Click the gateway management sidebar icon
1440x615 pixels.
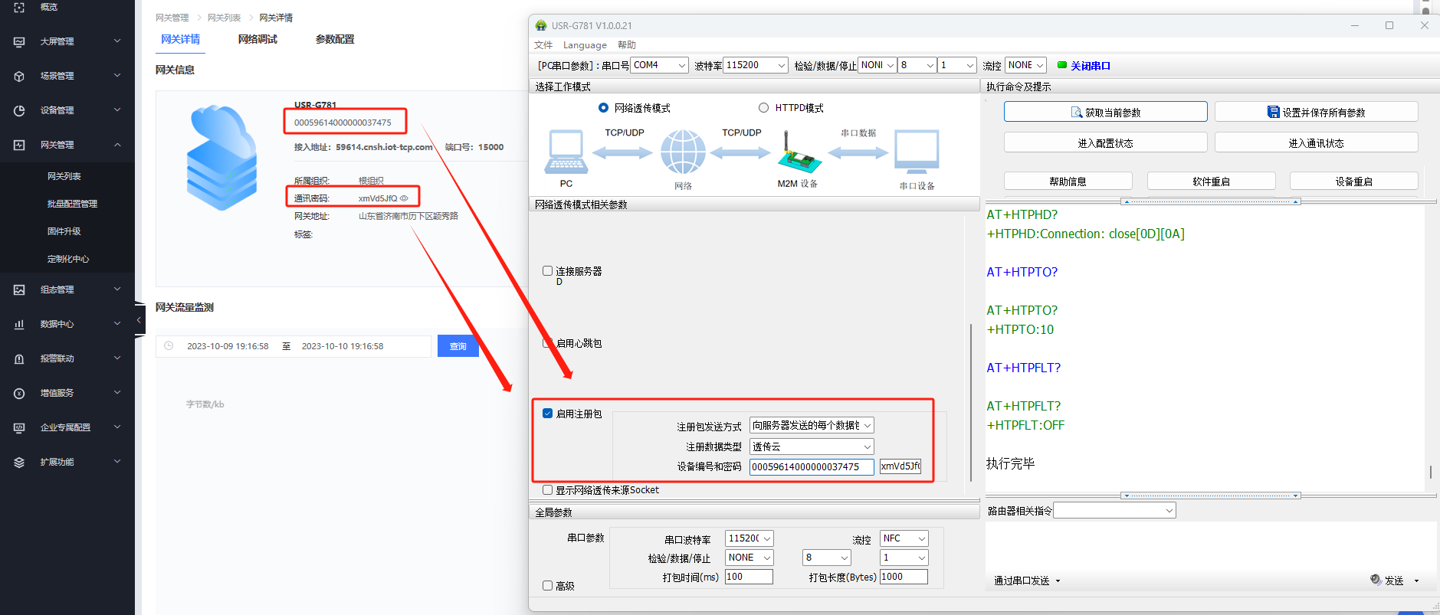click(x=19, y=145)
